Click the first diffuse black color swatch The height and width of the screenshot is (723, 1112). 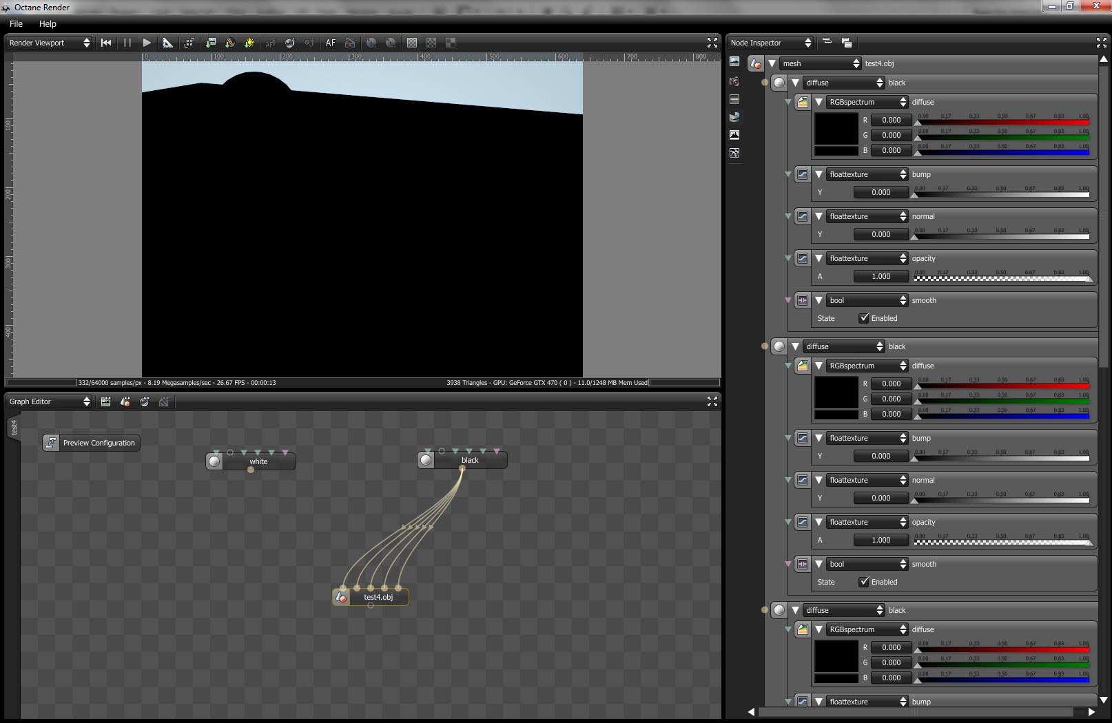(x=836, y=129)
